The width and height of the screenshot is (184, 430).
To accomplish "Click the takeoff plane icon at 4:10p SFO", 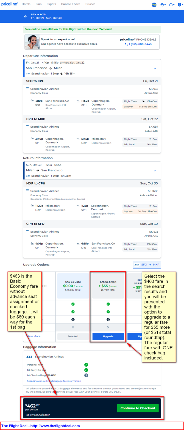I will pos(32,101).
